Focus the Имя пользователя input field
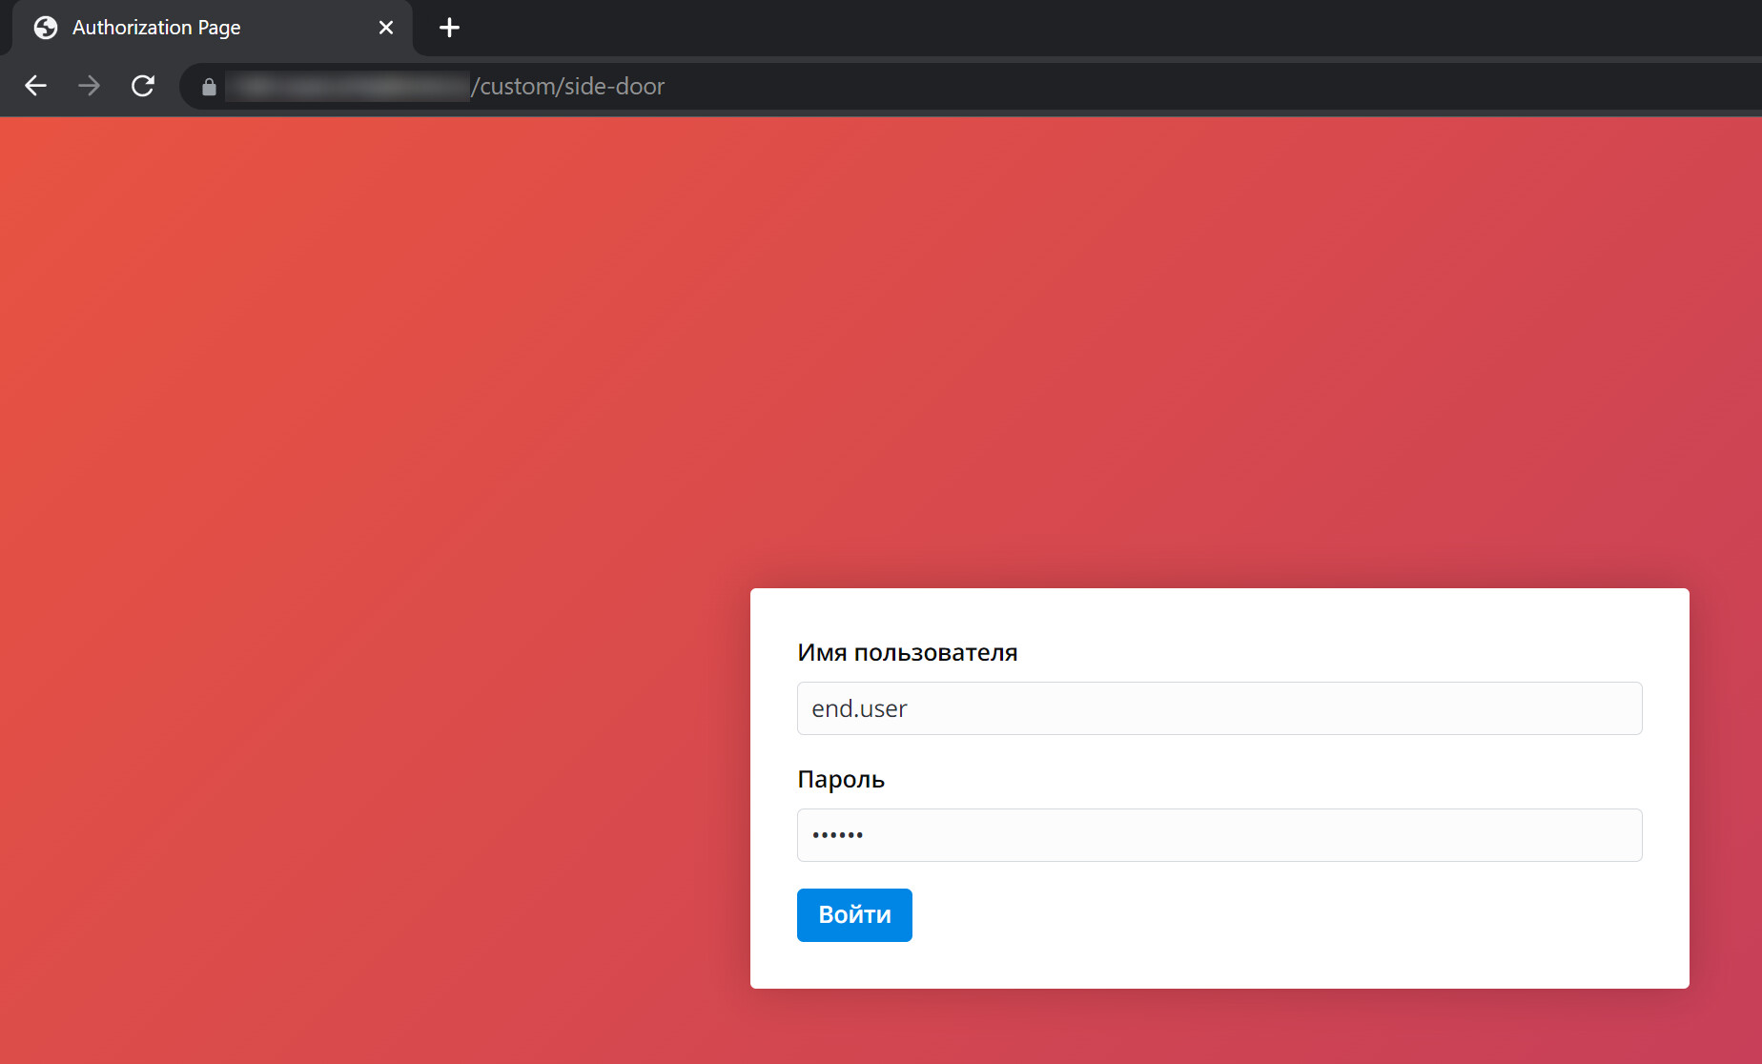 (1219, 708)
